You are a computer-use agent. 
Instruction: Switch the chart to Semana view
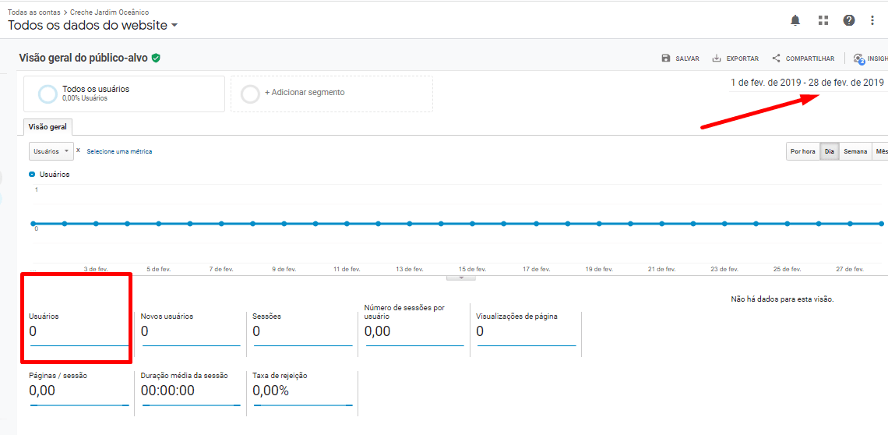855,151
